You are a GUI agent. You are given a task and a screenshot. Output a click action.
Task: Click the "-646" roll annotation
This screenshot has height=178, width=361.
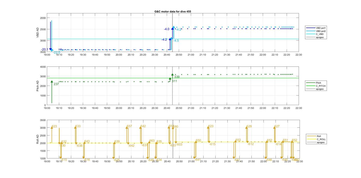(x=269, y=160)
